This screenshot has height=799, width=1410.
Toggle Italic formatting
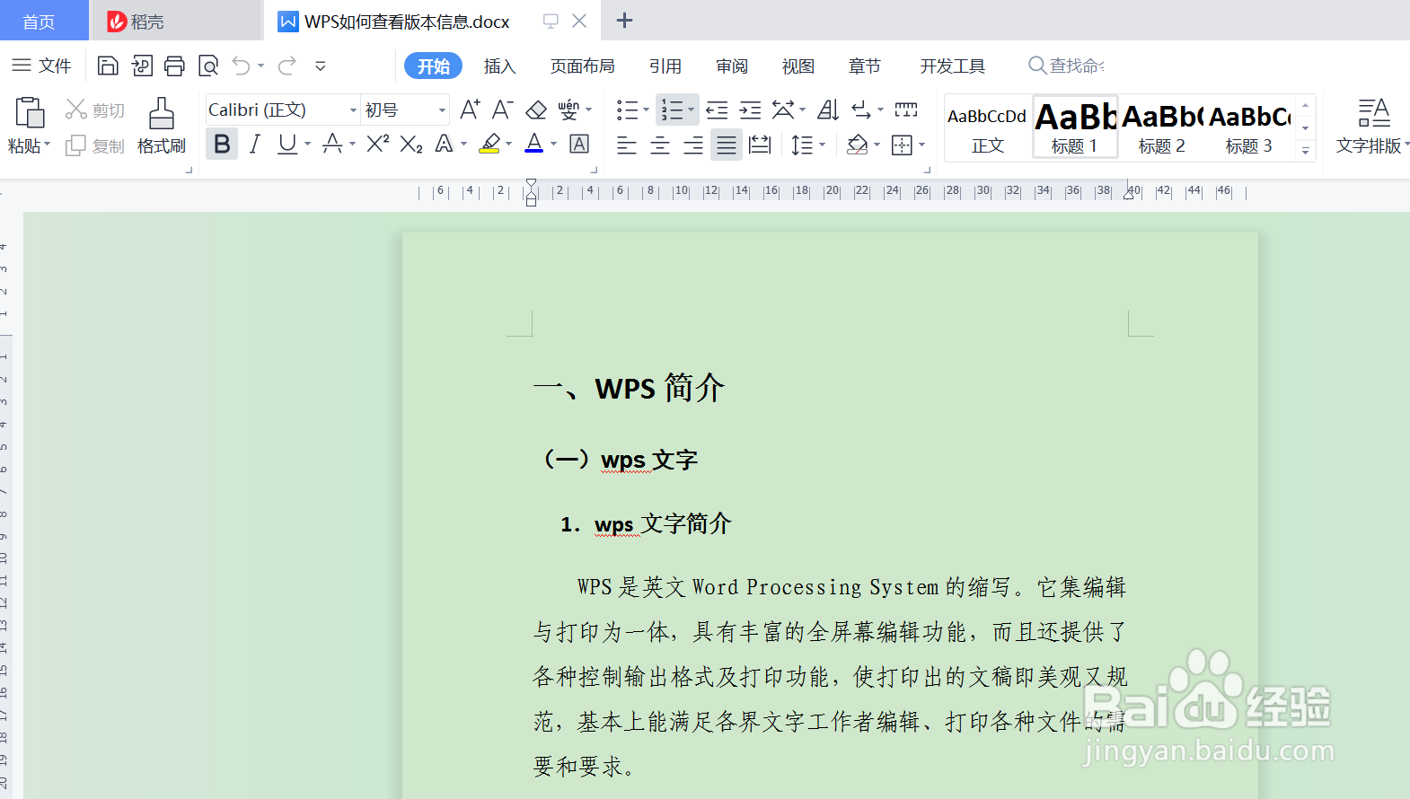pyautogui.click(x=255, y=144)
